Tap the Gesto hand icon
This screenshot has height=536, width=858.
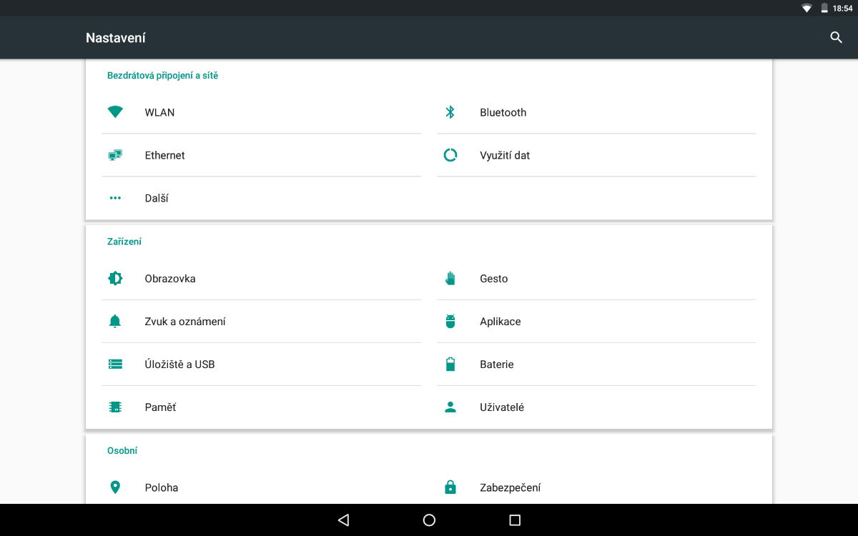[x=450, y=279]
